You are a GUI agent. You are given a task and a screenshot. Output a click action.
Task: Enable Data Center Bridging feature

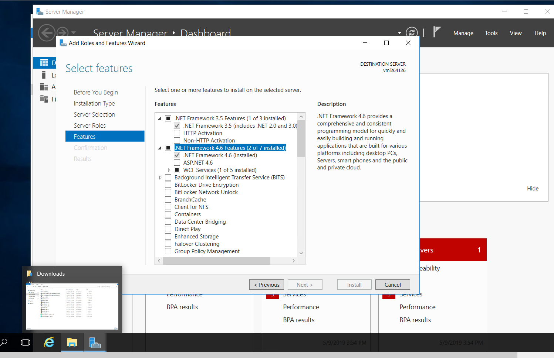[168, 222]
